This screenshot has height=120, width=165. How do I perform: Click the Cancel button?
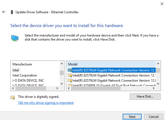(154, 117)
